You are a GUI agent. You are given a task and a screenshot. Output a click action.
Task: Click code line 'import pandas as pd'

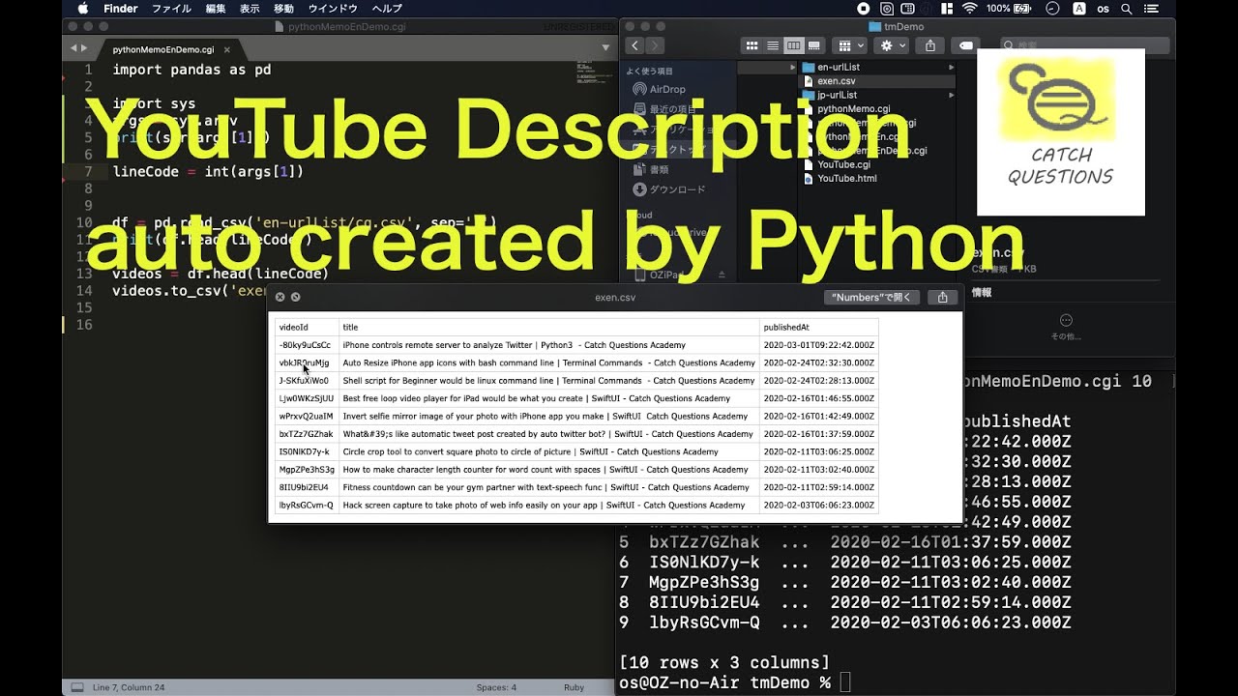(192, 70)
